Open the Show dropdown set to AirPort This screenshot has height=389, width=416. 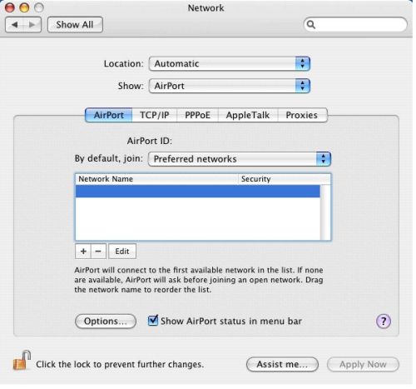click(x=230, y=86)
